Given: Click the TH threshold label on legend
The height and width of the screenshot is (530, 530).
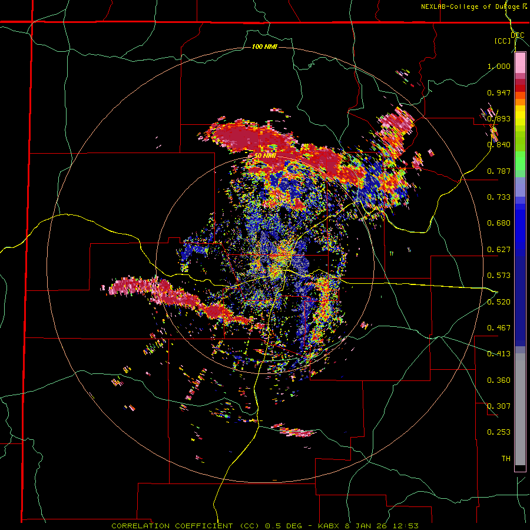Looking at the screenshot, I should point(506,459).
